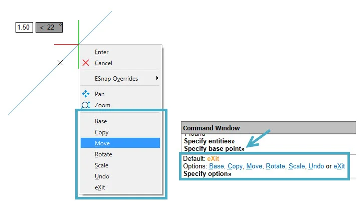Choose eXit from the context menu

tap(101, 187)
